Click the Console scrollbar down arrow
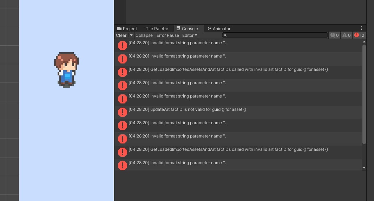Viewport: 374px width, 201px height. pos(364,168)
